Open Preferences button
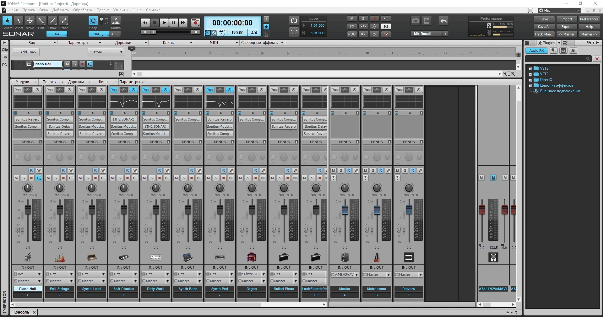603x317 pixels. (589, 19)
